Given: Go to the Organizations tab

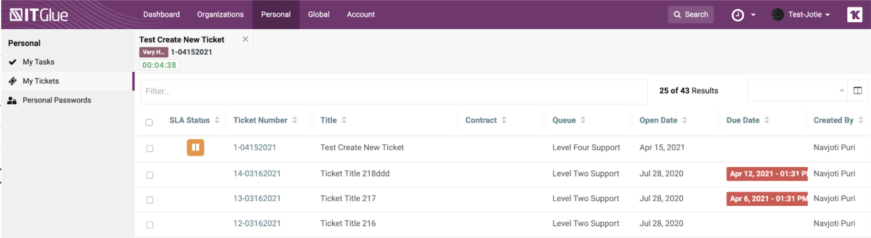Looking at the screenshot, I should [220, 15].
